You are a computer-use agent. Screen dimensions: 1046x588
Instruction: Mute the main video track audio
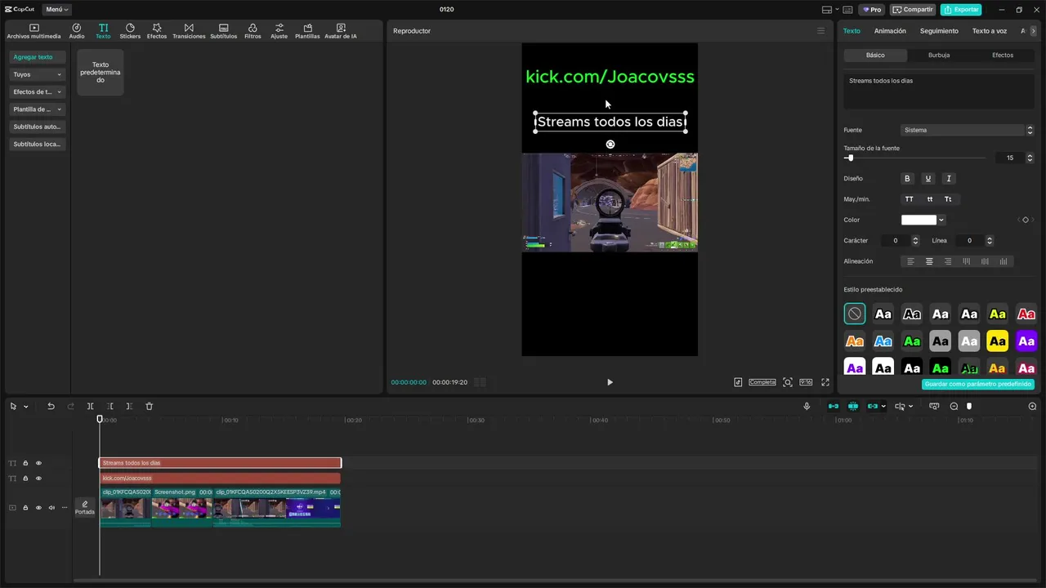51,508
